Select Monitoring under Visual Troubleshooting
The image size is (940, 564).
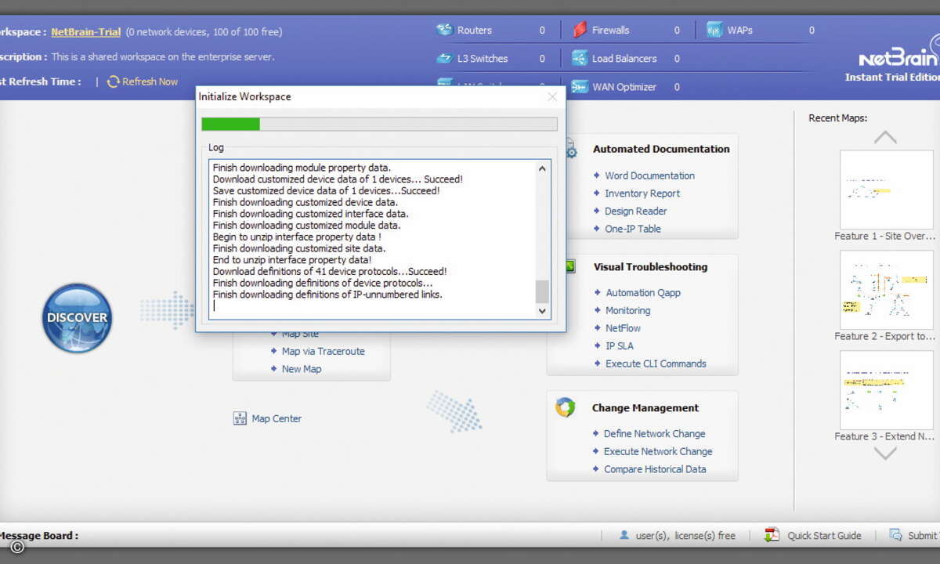(627, 310)
